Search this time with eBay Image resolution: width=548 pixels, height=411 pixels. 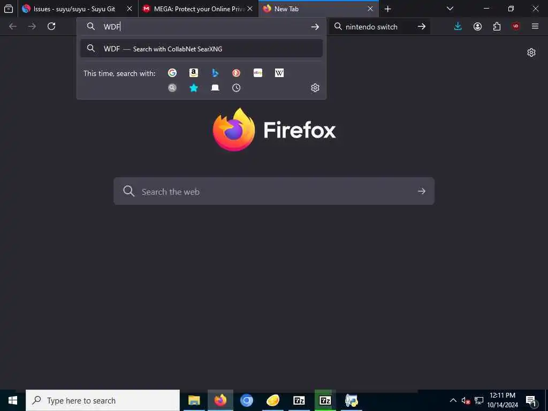click(x=258, y=73)
